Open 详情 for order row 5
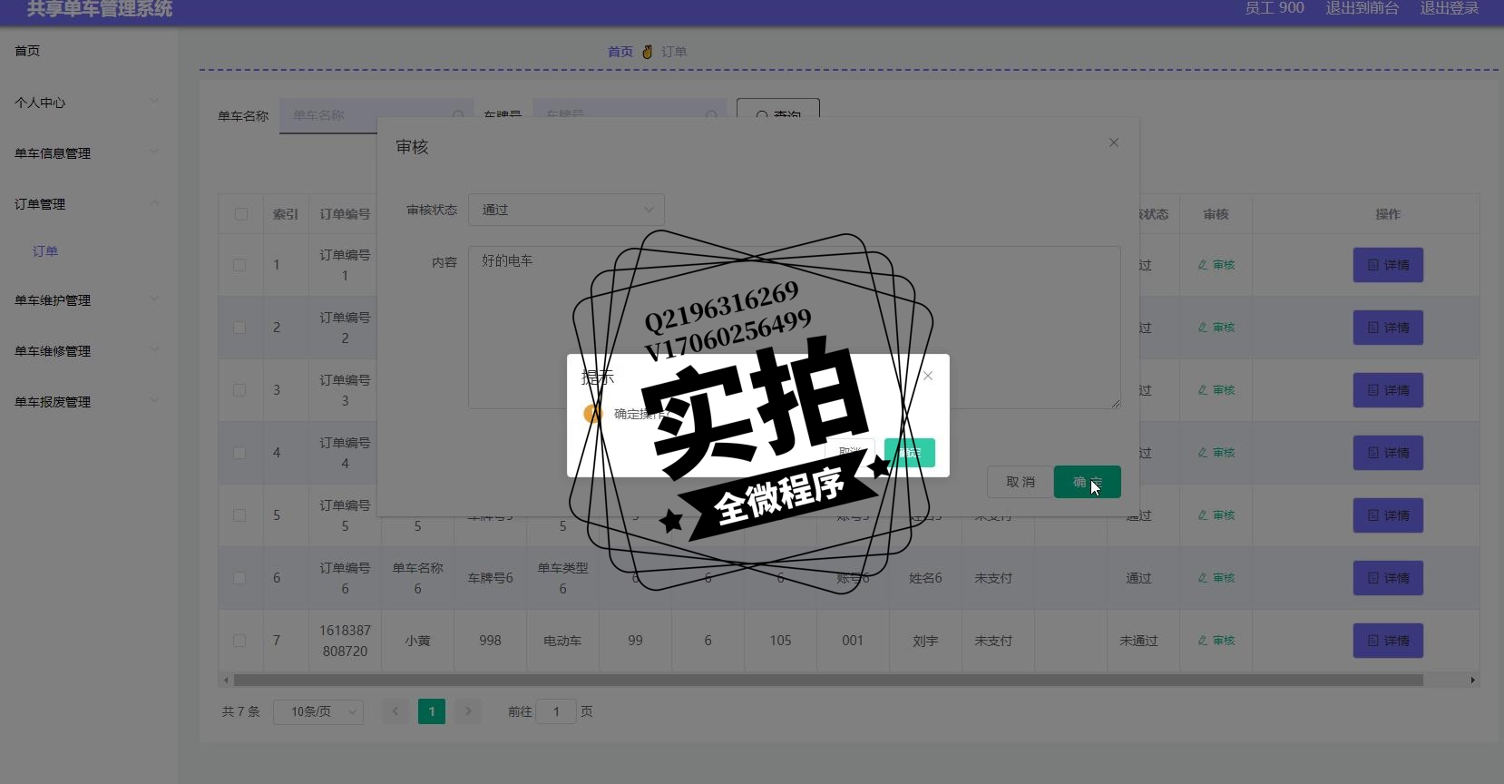The width and height of the screenshot is (1504, 784). (x=1388, y=515)
